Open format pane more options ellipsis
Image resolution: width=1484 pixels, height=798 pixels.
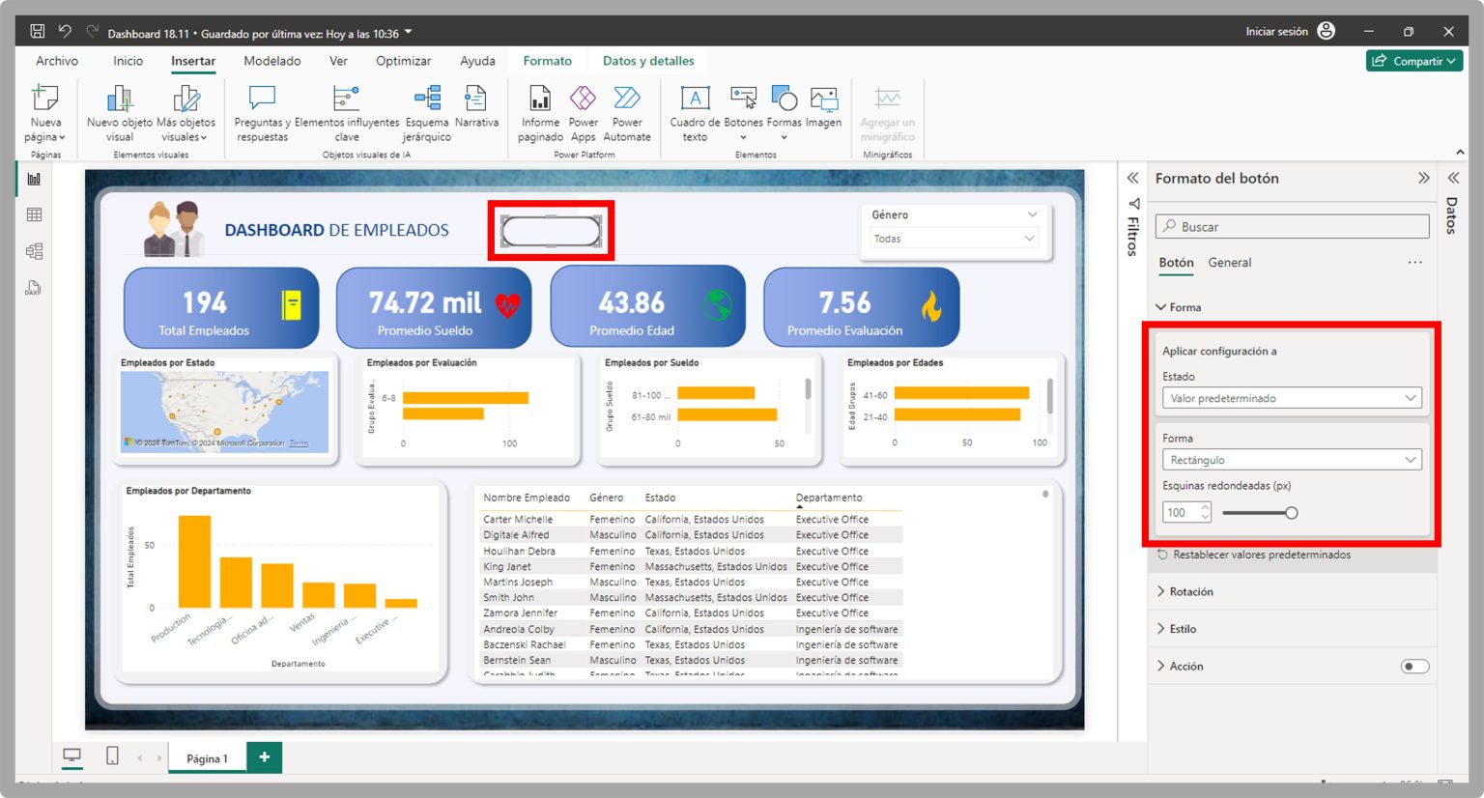click(x=1414, y=262)
